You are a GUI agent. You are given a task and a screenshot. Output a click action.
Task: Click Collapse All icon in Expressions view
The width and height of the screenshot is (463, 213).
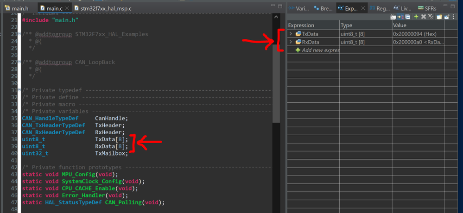(407, 17)
